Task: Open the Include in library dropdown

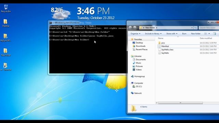Action: click(x=153, y=33)
